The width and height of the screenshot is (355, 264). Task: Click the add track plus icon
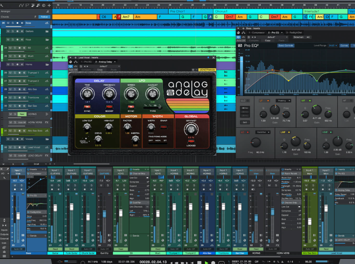49,5
